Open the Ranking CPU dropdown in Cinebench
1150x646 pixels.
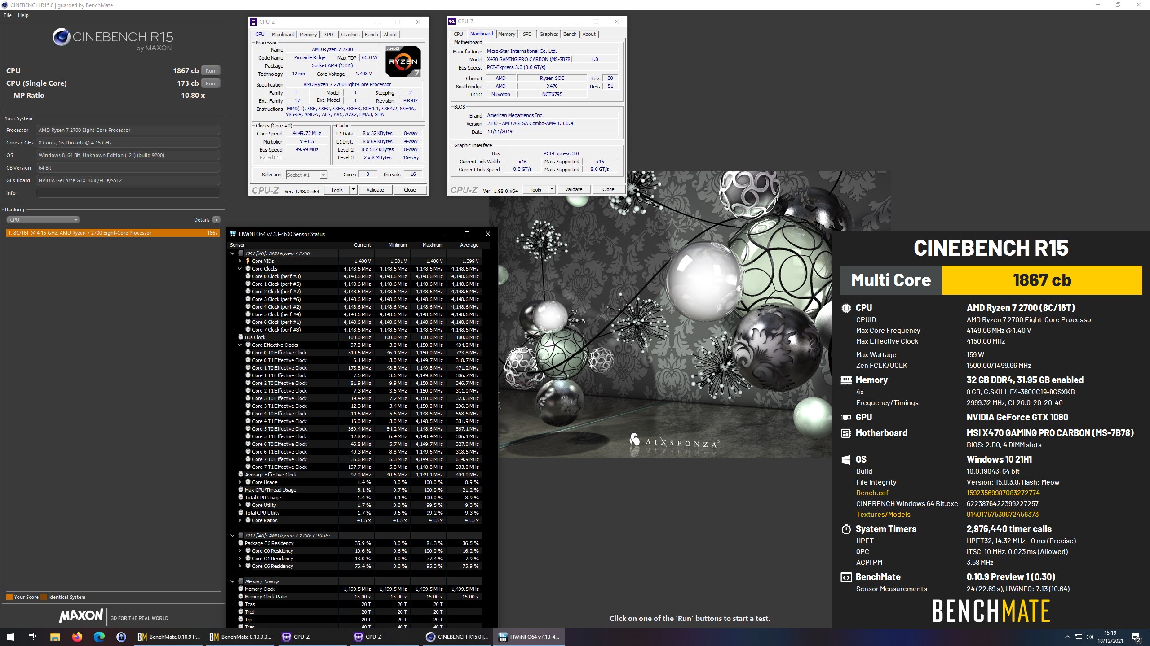click(x=43, y=220)
